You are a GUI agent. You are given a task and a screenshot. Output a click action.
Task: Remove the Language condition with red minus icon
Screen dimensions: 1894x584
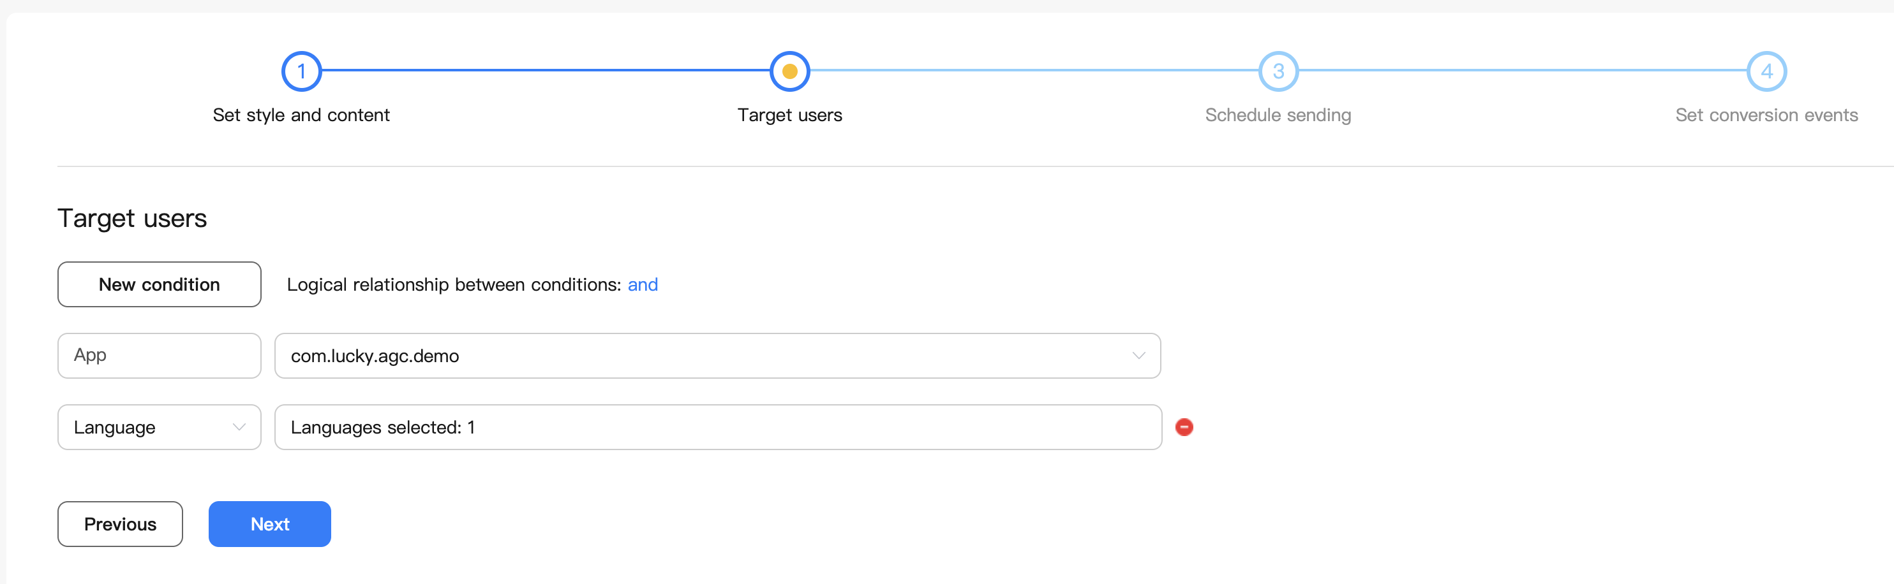coord(1184,427)
